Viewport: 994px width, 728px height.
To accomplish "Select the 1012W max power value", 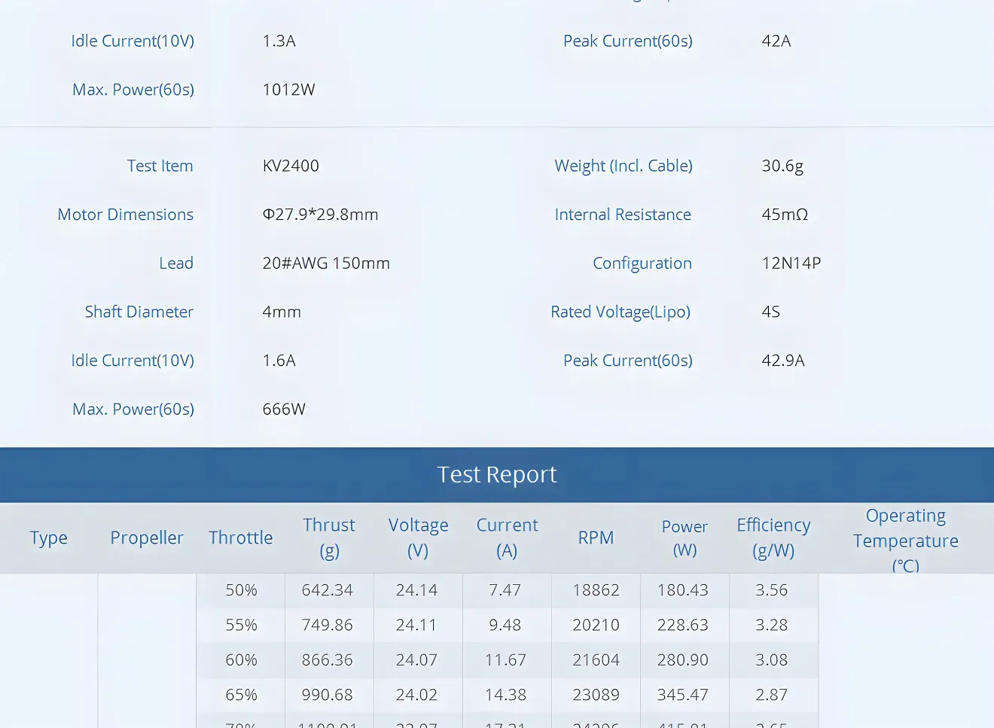I will coord(288,90).
